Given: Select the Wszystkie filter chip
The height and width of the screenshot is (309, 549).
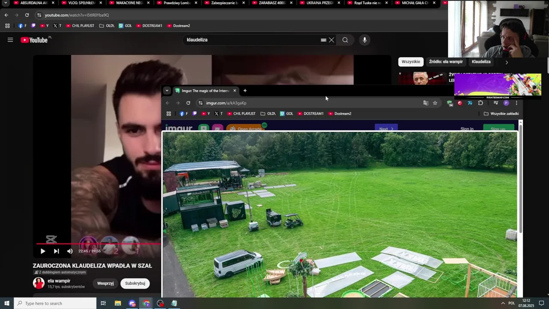Looking at the screenshot, I should coord(411,62).
